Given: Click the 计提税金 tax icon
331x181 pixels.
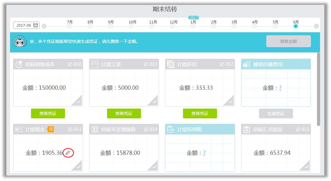Looking at the screenshot, I should click(x=19, y=129).
